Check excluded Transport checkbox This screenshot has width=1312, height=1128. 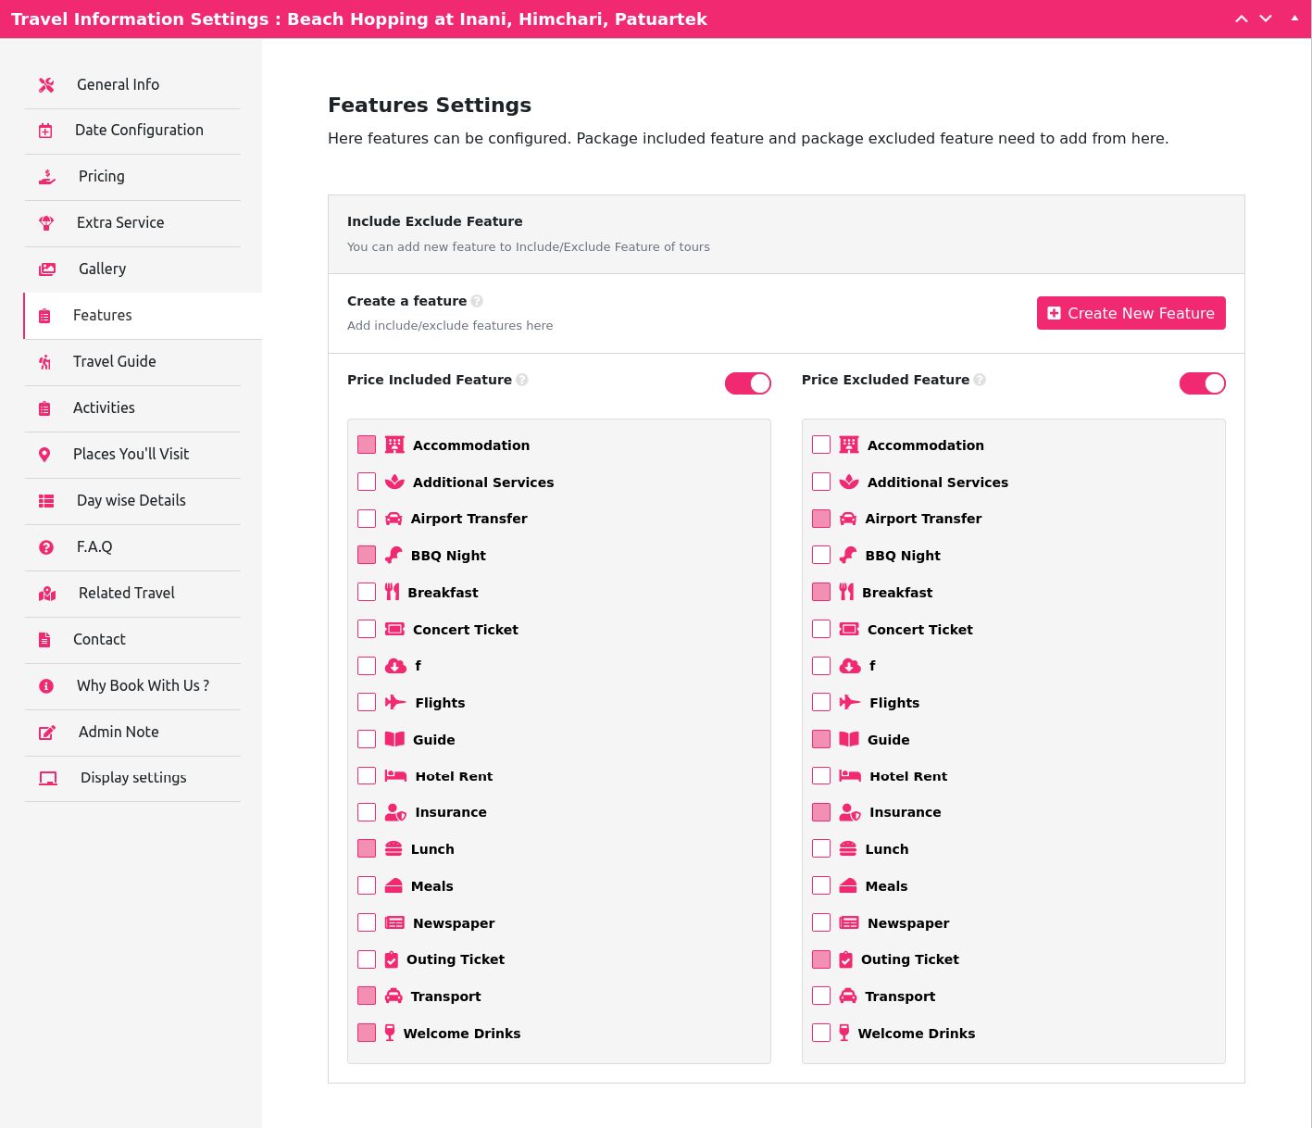click(821, 996)
